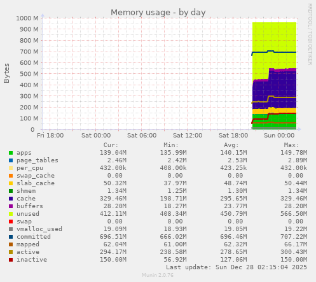
Task: Click the unused lime legend swatch
Action: pyautogui.click(x=11, y=214)
